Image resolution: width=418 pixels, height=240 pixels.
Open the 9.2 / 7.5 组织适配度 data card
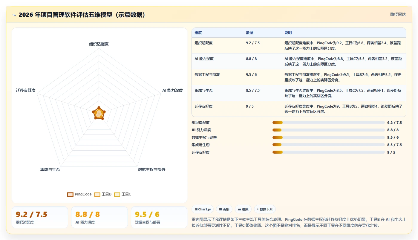click(40, 217)
